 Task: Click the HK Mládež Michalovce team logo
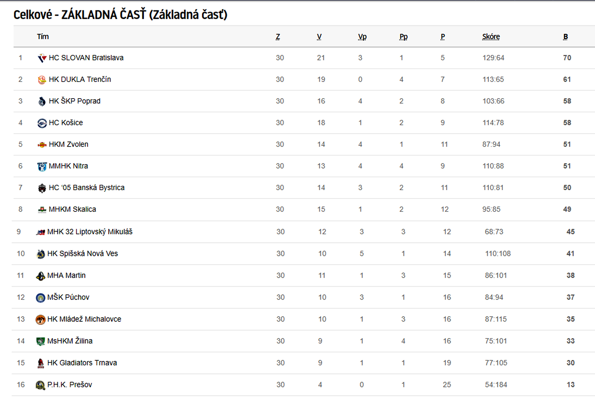[41, 320]
